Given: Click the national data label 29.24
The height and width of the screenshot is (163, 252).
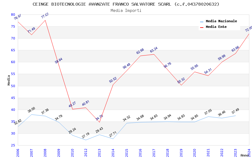Looking at the screenshot, I should tap(72, 131).
